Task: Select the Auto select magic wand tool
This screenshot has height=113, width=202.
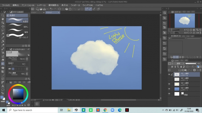Action: tap(3, 34)
